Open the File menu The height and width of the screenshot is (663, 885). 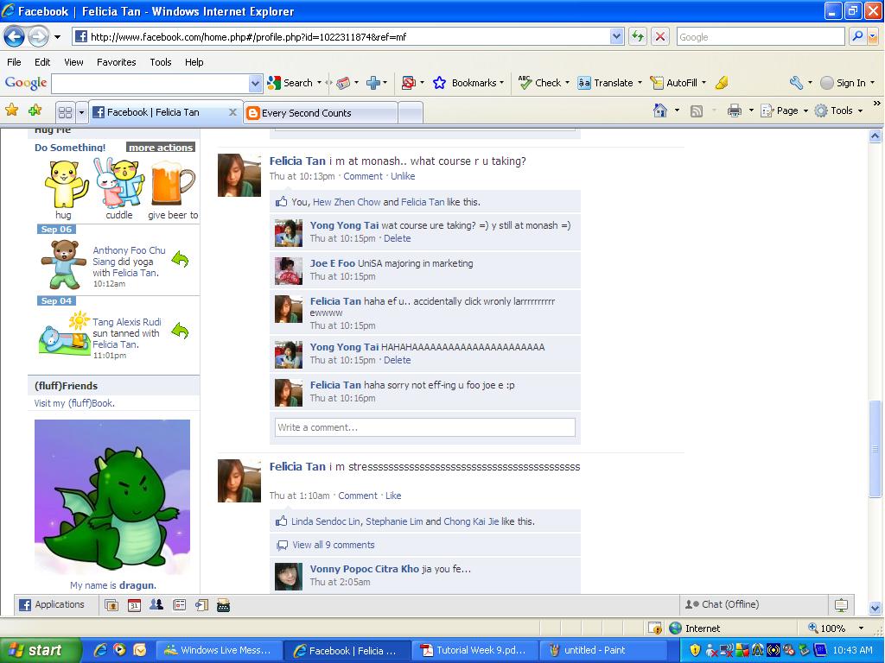(x=14, y=62)
